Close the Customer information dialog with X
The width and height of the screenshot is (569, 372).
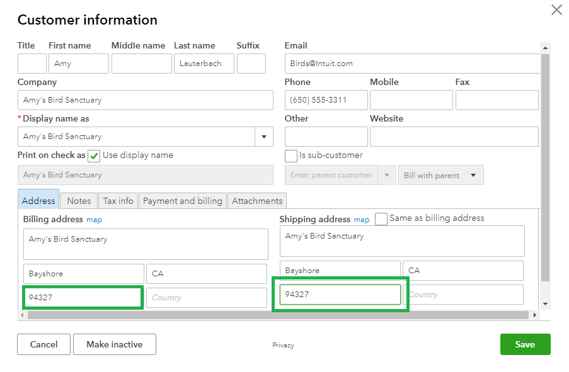(x=556, y=10)
